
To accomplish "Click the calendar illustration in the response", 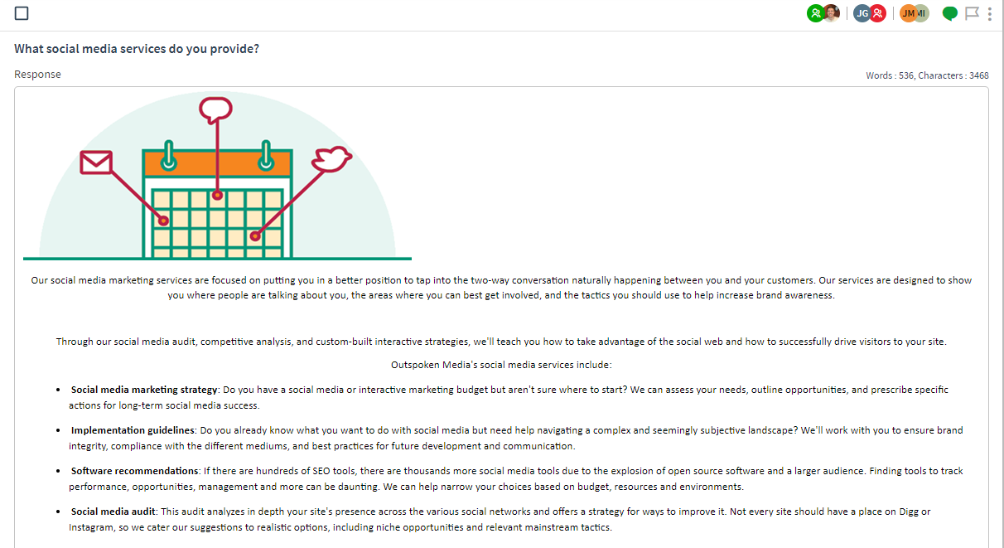I will pos(217,177).
